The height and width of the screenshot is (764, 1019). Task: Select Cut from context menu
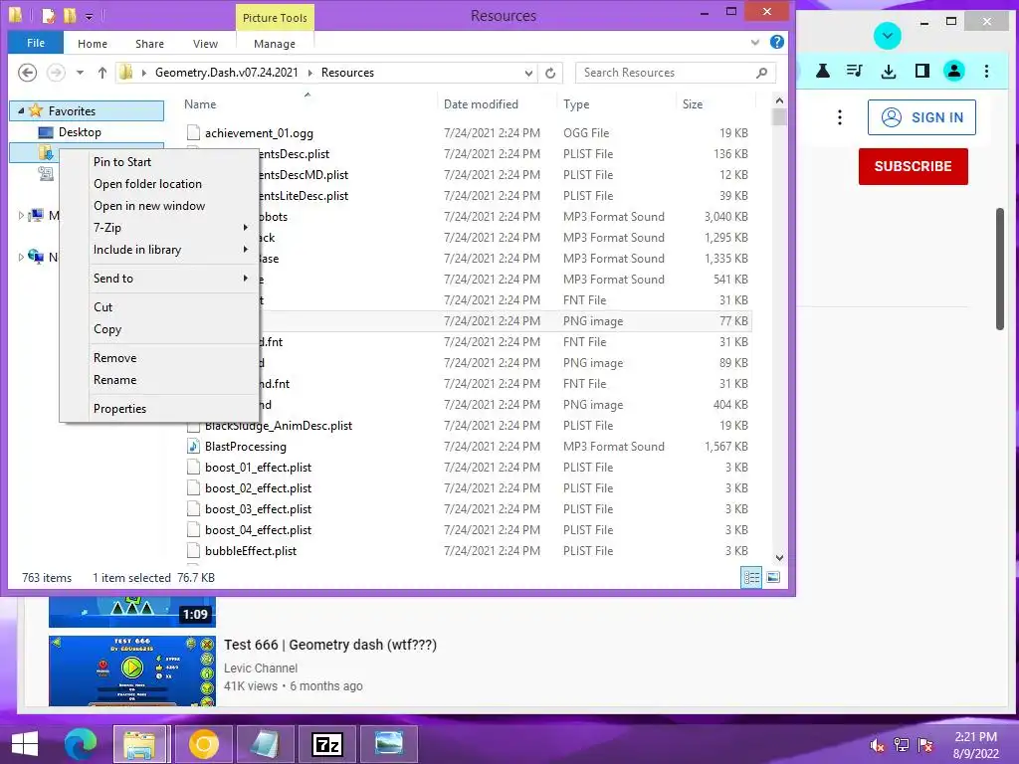102,307
